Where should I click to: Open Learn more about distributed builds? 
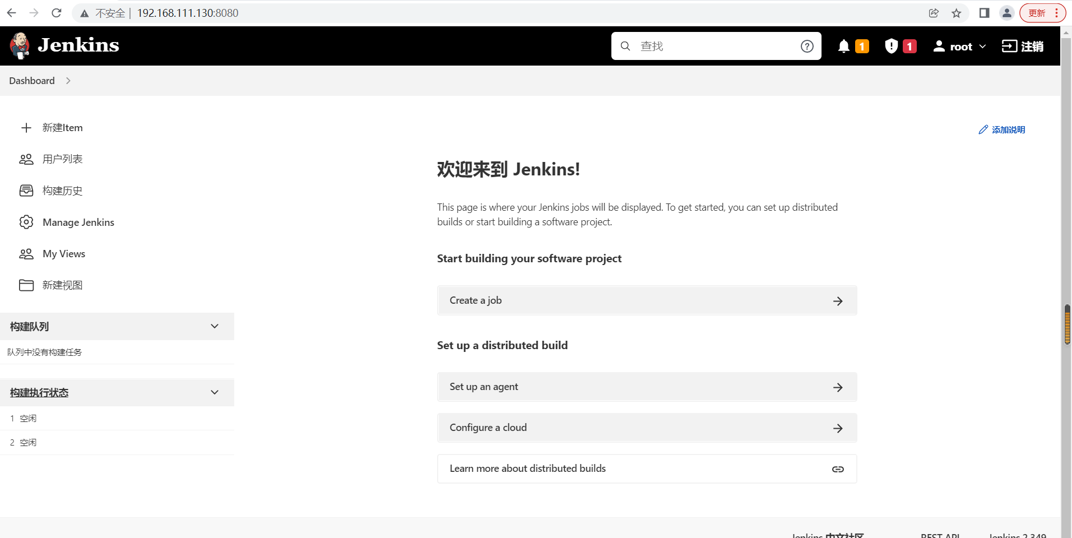pos(647,469)
